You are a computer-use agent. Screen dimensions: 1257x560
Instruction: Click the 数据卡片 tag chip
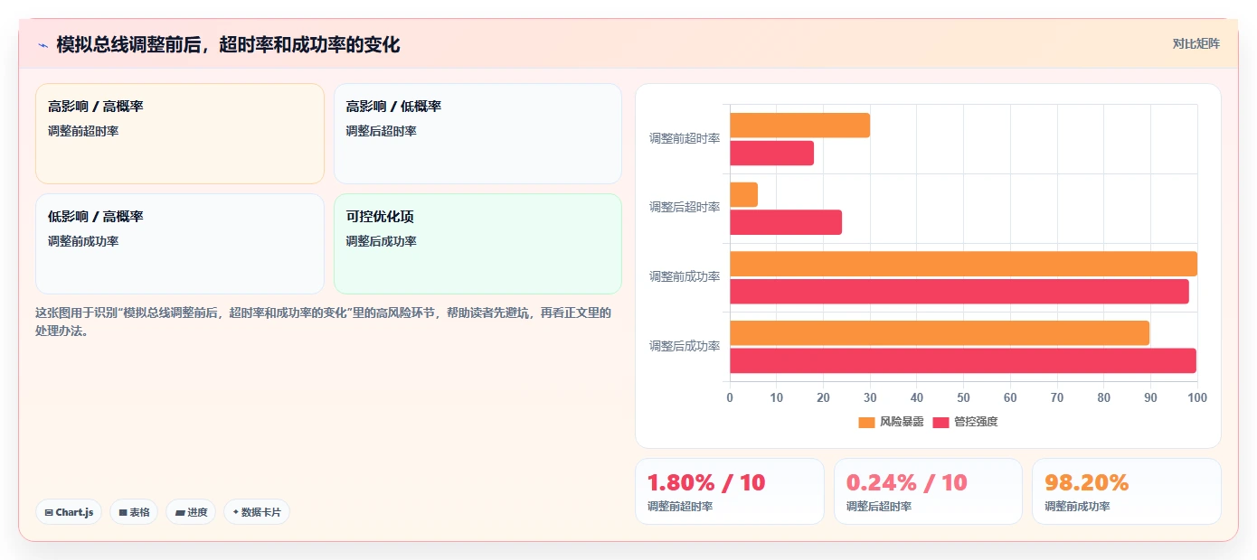pos(257,512)
